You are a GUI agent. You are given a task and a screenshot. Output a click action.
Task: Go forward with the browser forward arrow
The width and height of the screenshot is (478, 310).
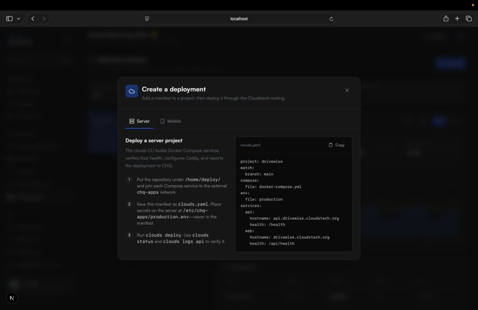[x=44, y=18]
